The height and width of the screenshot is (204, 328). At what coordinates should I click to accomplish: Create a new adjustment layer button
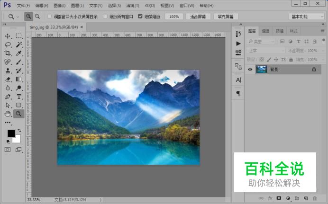coord(288,198)
